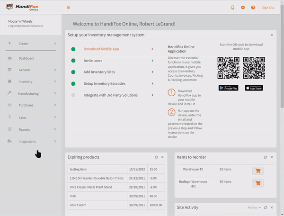The height and width of the screenshot is (216, 284).
Task: Click the cart icon for Warehouse TX
Action: pos(257,171)
